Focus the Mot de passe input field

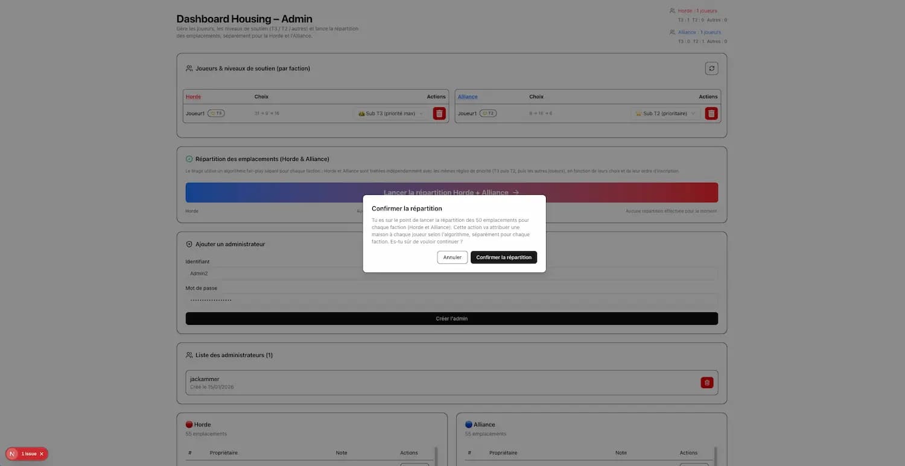tap(451, 300)
